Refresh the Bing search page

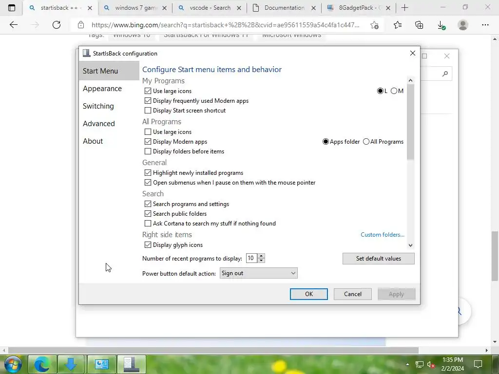coord(57,25)
